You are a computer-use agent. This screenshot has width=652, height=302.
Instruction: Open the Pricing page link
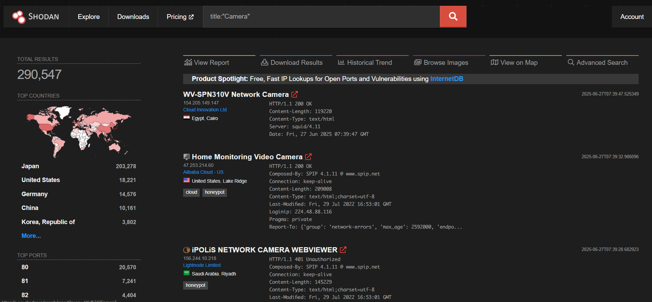pyautogui.click(x=180, y=17)
